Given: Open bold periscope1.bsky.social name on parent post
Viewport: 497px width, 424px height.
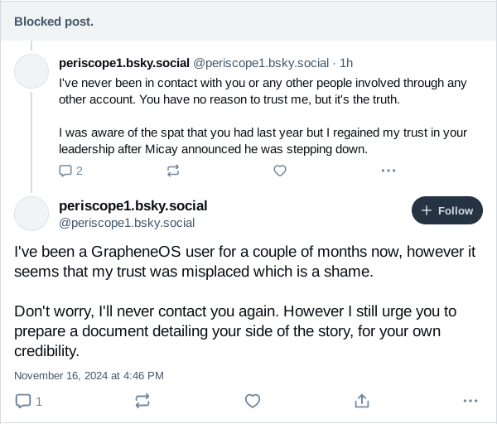Looking at the screenshot, I should 124,63.
